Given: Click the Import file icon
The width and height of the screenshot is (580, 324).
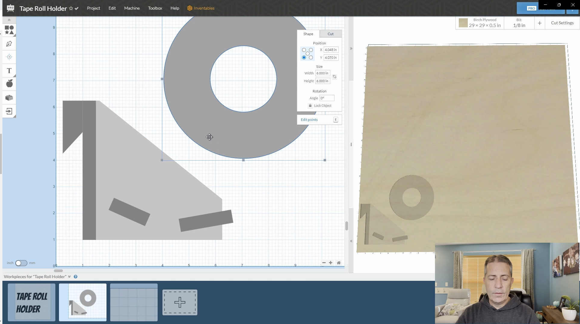Looking at the screenshot, I should (x=9, y=111).
